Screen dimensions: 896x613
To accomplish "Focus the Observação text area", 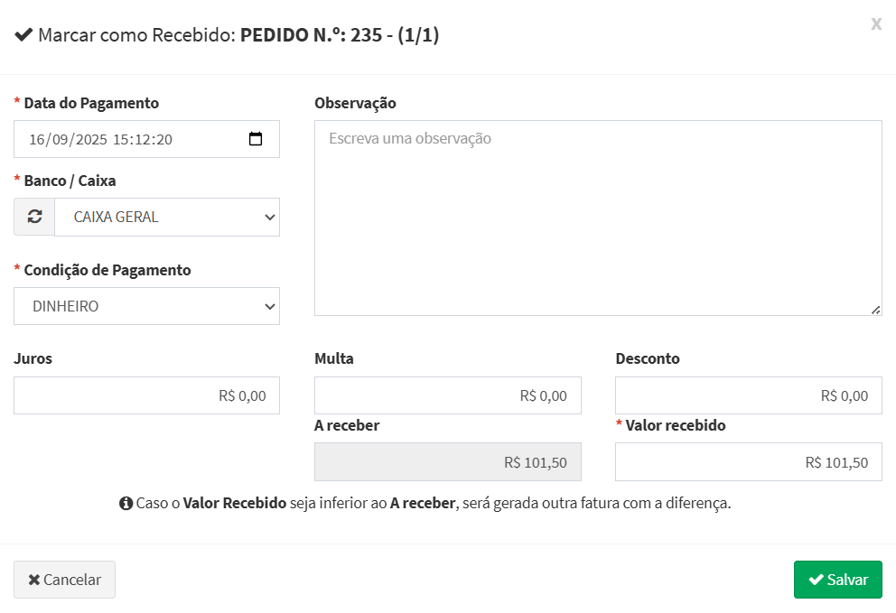I will 598,218.
